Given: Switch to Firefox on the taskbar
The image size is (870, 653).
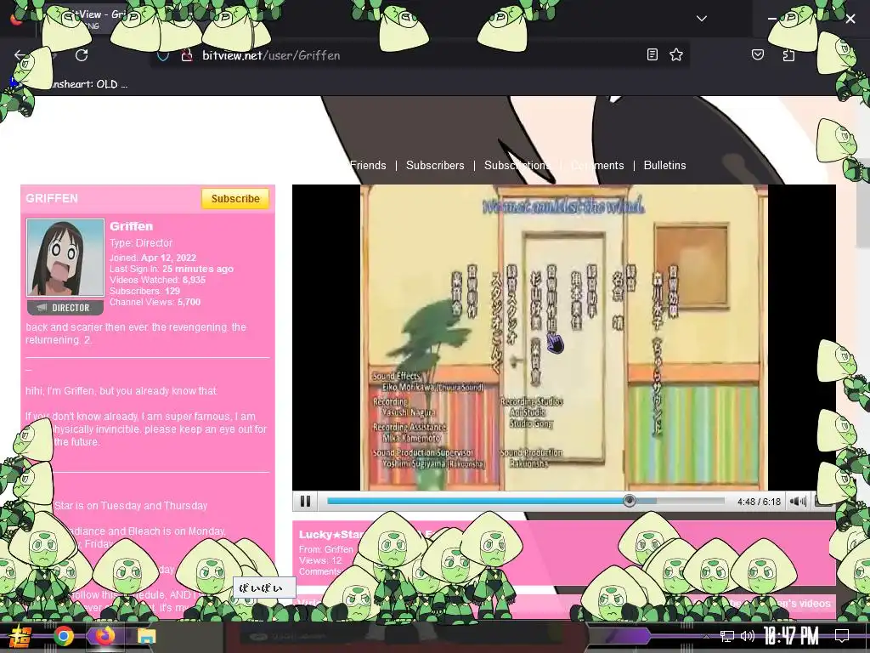Looking at the screenshot, I should [x=104, y=636].
